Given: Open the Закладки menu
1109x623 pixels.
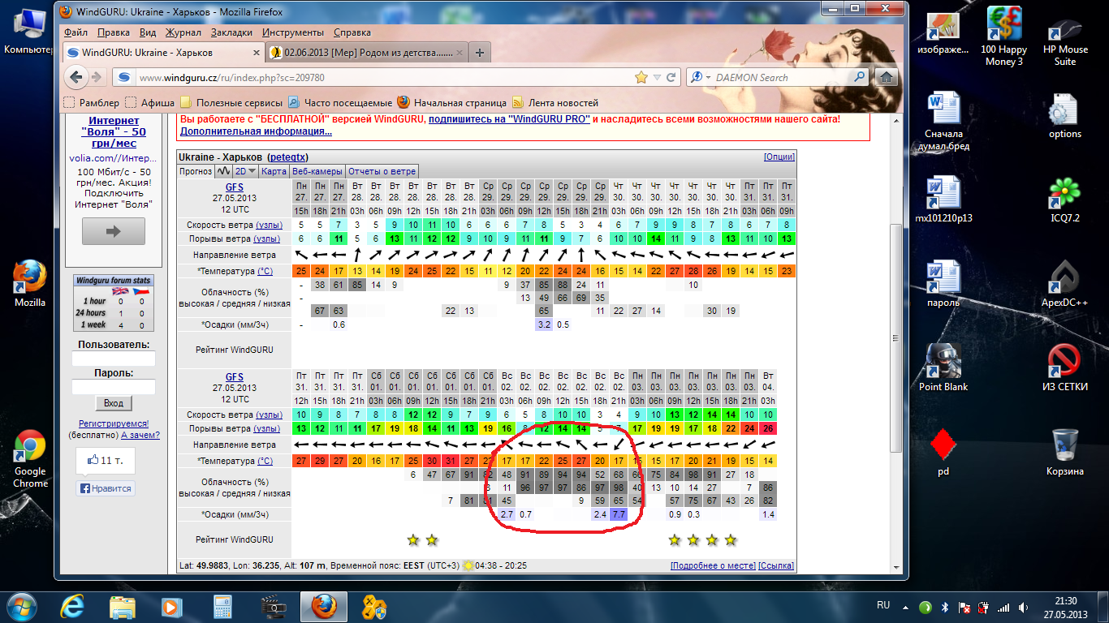Looking at the screenshot, I should pos(231,32).
